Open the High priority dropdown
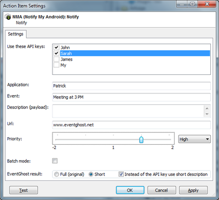Viewport: 219px width, 200px height. 194,139
